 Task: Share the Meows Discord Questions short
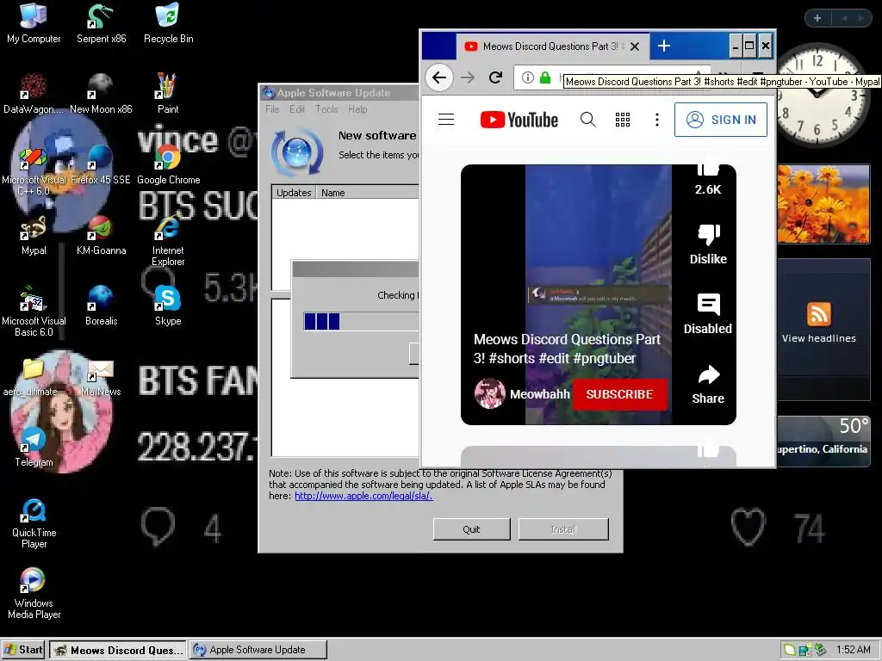coord(708,385)
